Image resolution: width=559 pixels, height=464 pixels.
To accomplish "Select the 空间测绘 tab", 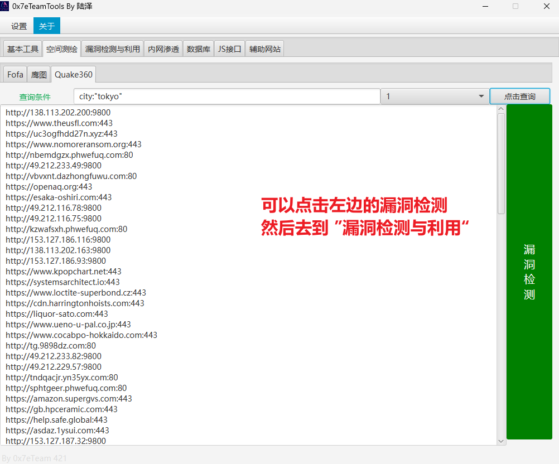I will pos(62,49).
